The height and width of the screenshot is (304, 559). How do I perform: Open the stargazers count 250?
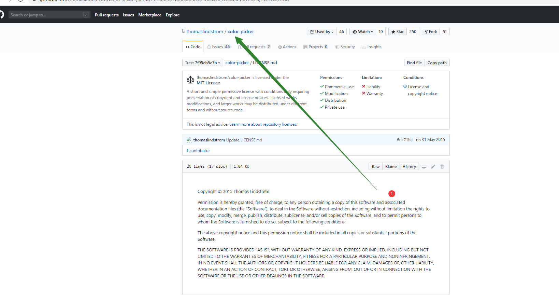pyautogui.click(x=413, y=32)
